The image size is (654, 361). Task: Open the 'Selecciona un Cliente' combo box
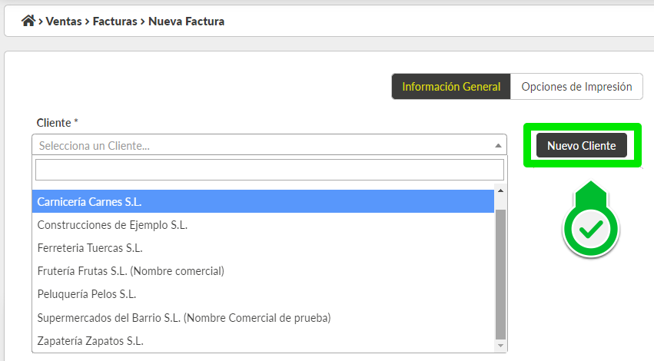[261, 145]
